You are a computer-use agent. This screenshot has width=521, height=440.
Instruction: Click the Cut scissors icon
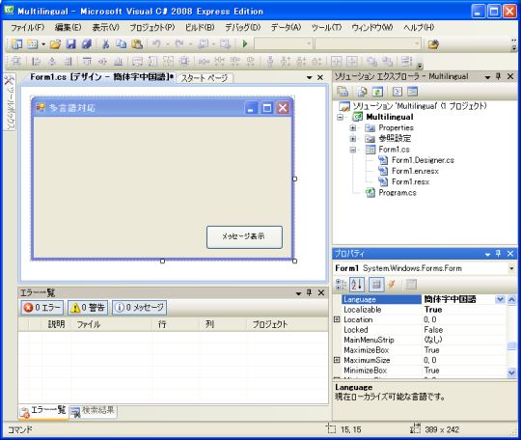coord(106,43)
